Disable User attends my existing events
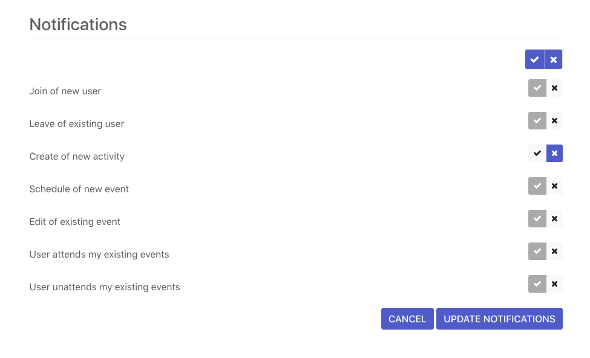Screen dimensions: 590x358 pyautogui.click(x=555, y=252)
